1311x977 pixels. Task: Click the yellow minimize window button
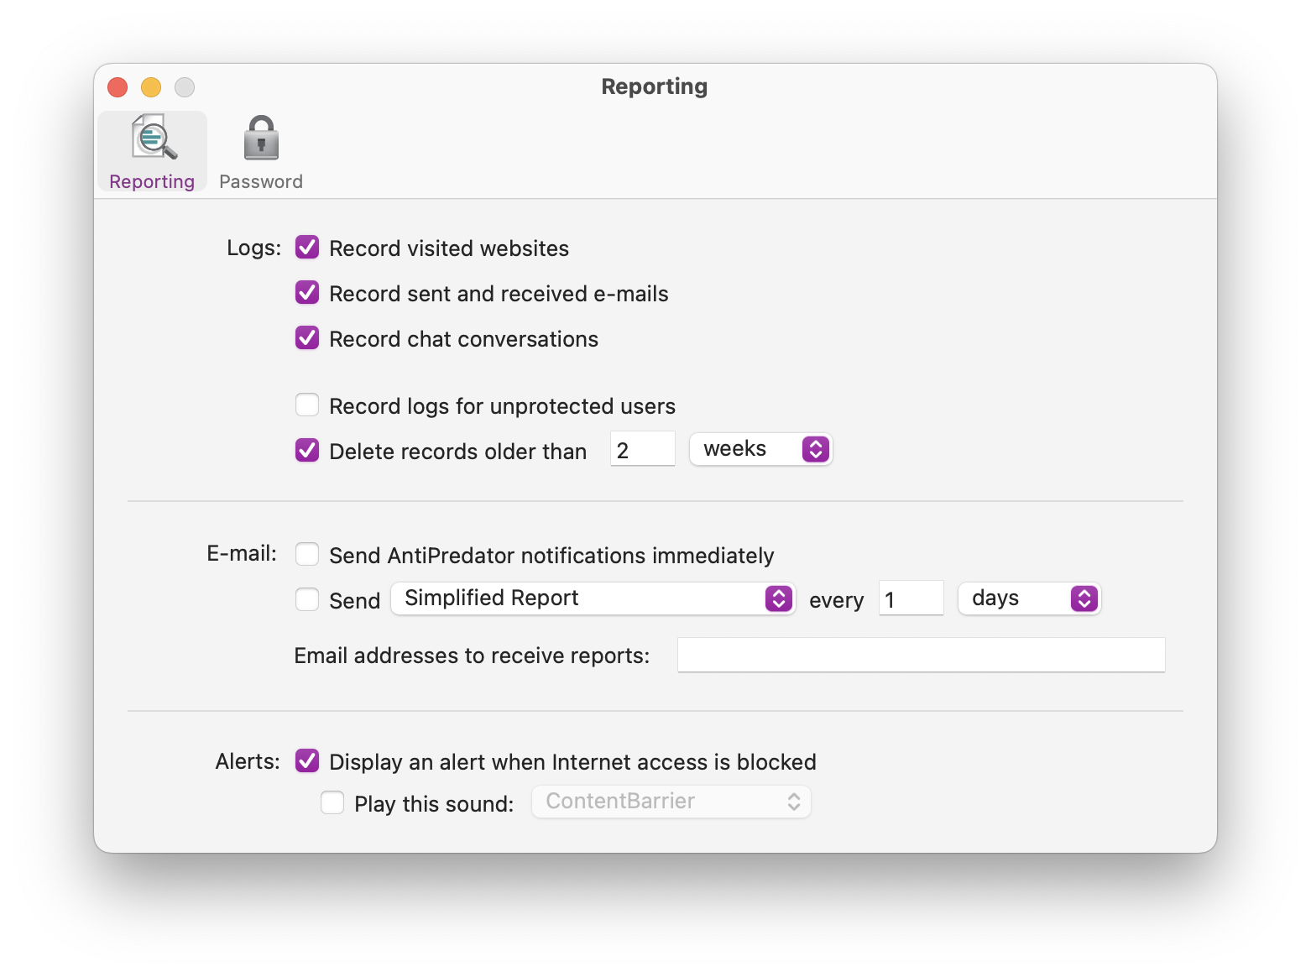coord(151,87)
